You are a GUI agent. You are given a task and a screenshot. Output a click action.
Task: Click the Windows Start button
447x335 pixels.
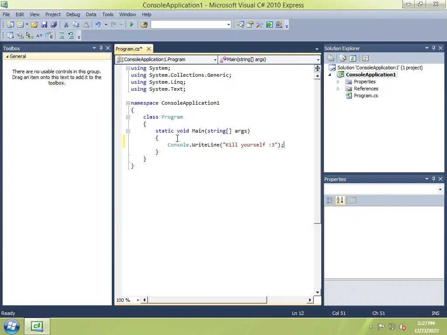point(11,326)
